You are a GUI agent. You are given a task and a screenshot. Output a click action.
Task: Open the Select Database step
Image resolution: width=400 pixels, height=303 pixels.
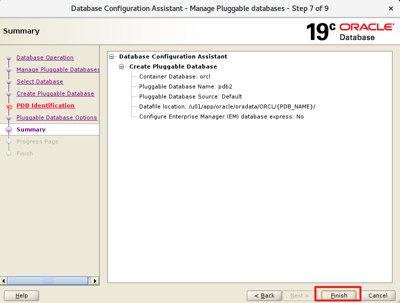click(40, 81)
